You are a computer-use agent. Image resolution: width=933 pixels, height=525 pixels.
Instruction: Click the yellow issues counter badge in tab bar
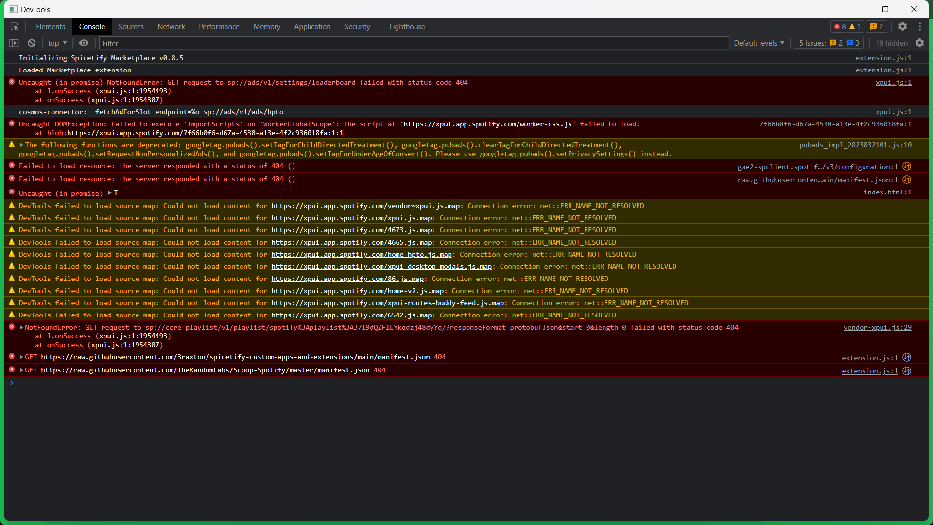point(877,27)
